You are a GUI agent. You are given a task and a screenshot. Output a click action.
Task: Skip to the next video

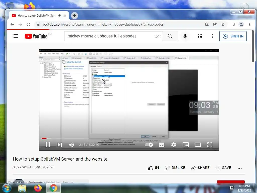tap(60, 144)
